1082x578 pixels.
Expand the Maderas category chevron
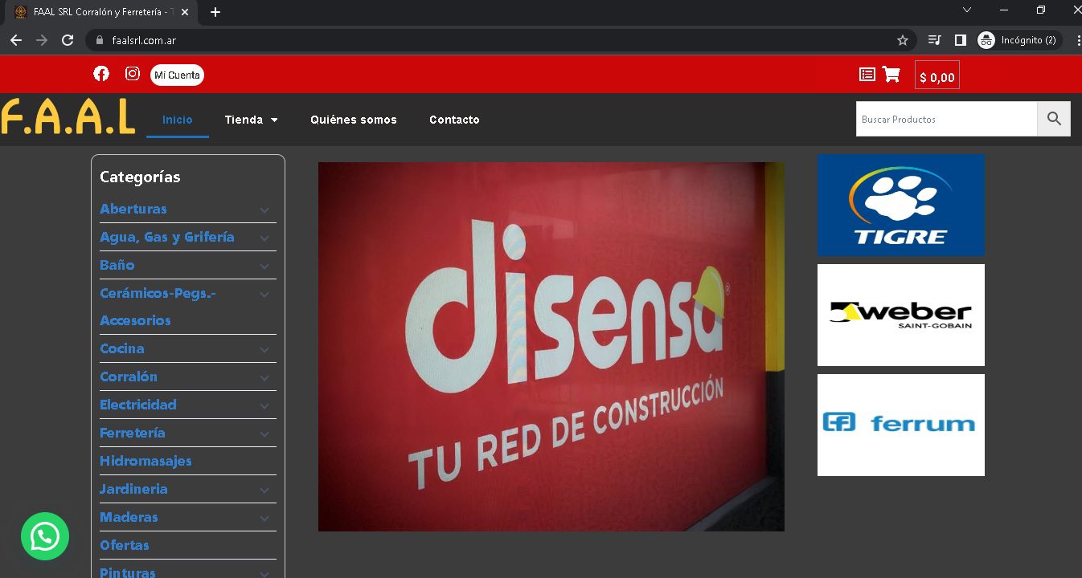264,519
